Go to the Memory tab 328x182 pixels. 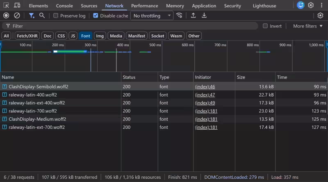click(x=175, y=6)
